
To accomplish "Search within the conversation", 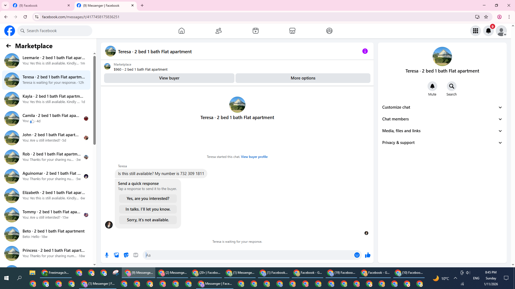I will [452, 86].
